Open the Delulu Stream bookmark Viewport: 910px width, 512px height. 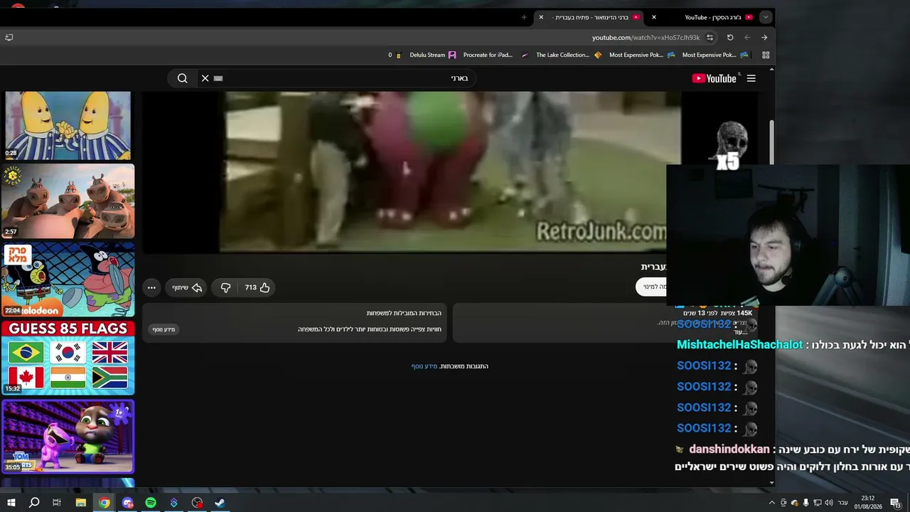click(433, 55)
